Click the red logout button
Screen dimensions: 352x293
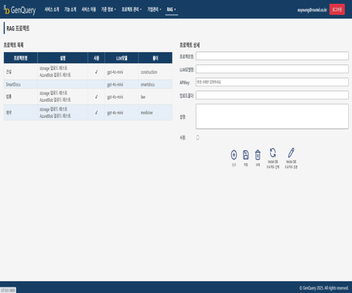(x=337, y=10)
